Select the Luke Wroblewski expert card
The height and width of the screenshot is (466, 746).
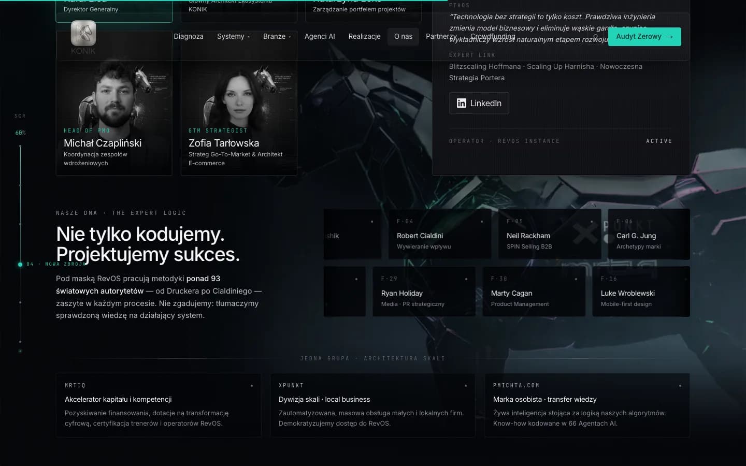tap(641, 292)
